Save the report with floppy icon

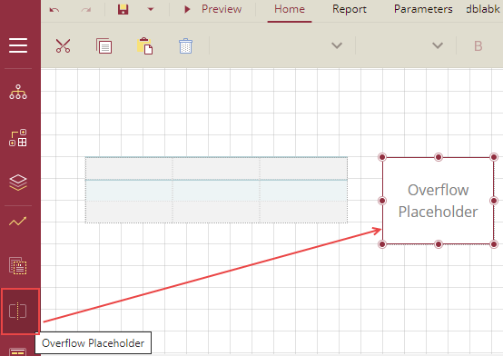[x=123, y=10]
